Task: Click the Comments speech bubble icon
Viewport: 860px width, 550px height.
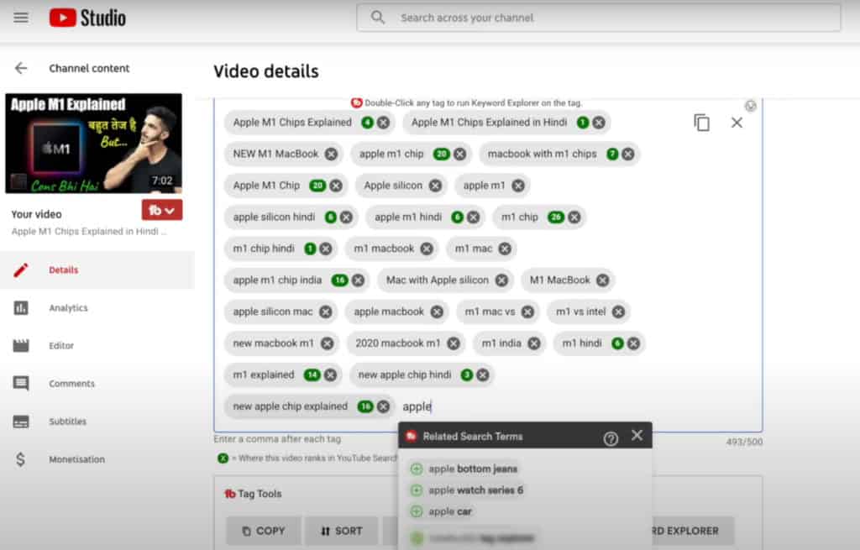Action: (21, 383)
